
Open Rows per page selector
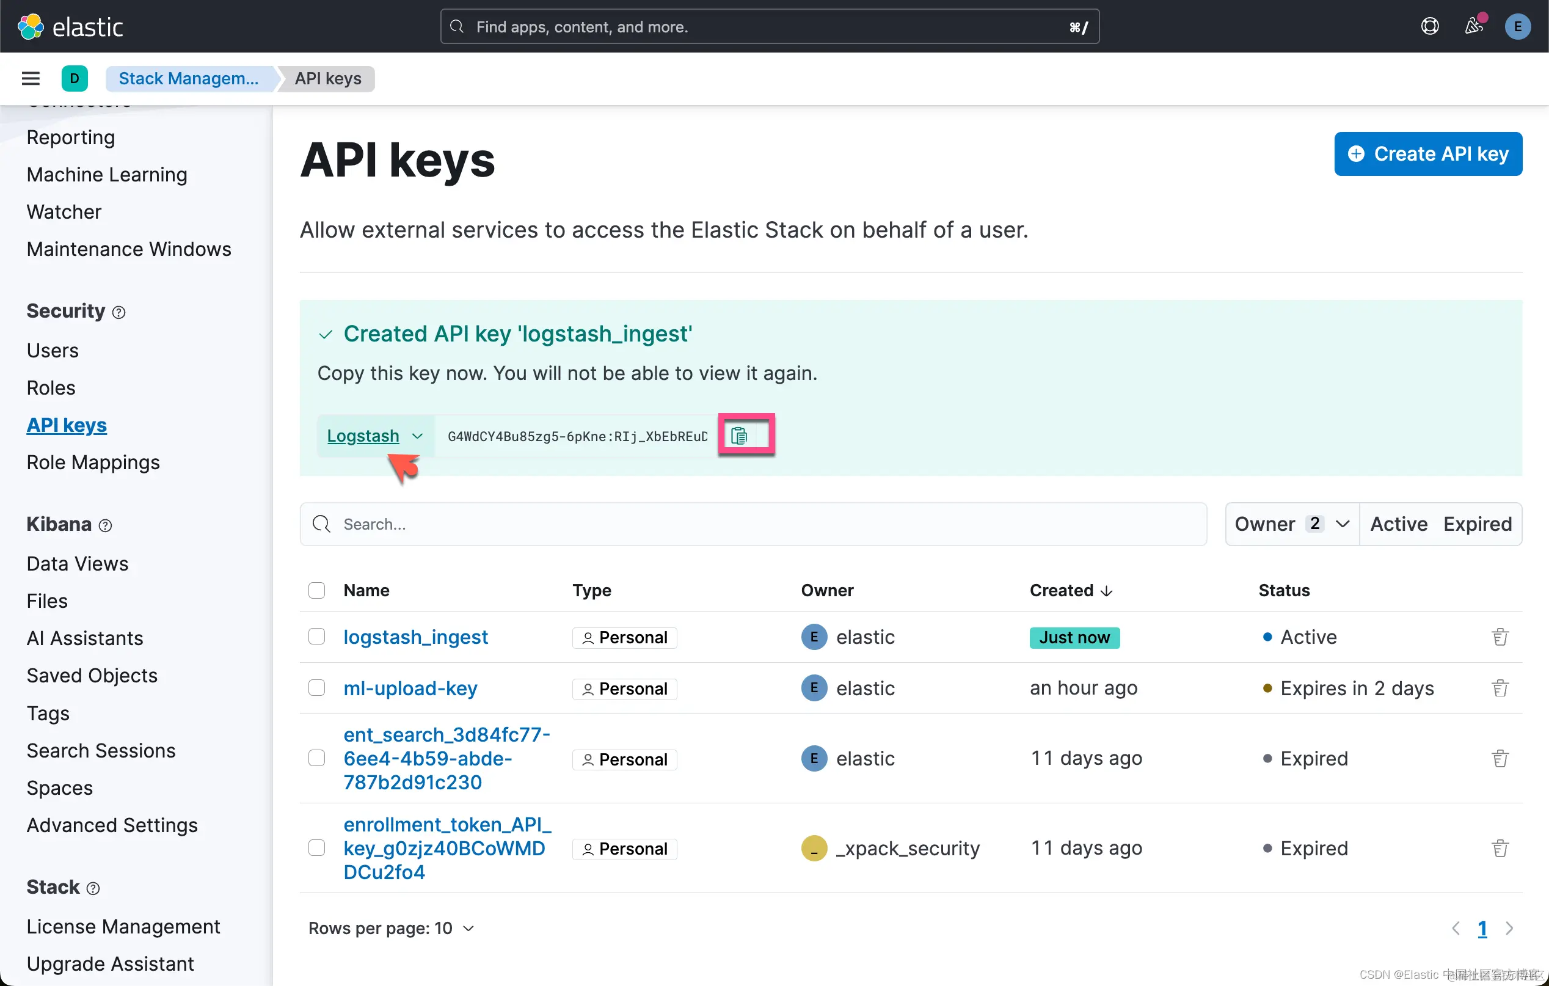(x=391, y=928)
